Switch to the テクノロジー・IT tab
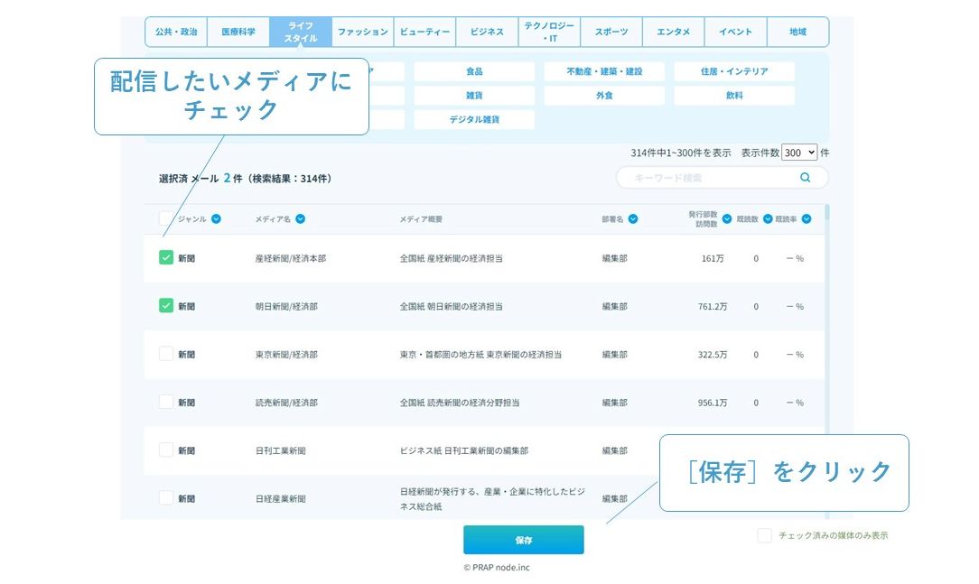Image resolution: width=979 pixels, height=584 pixels. 549,32
